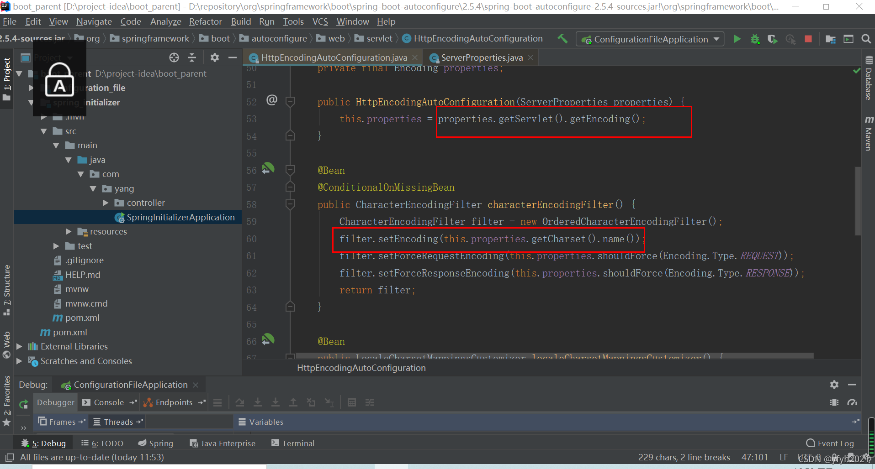
Task: Open the Refactor menu
Action: (205, 21)
